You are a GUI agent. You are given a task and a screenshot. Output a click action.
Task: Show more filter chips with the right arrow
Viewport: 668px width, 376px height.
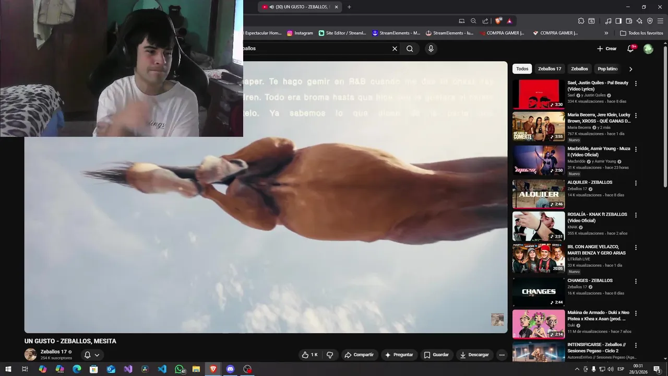point(630,69)
